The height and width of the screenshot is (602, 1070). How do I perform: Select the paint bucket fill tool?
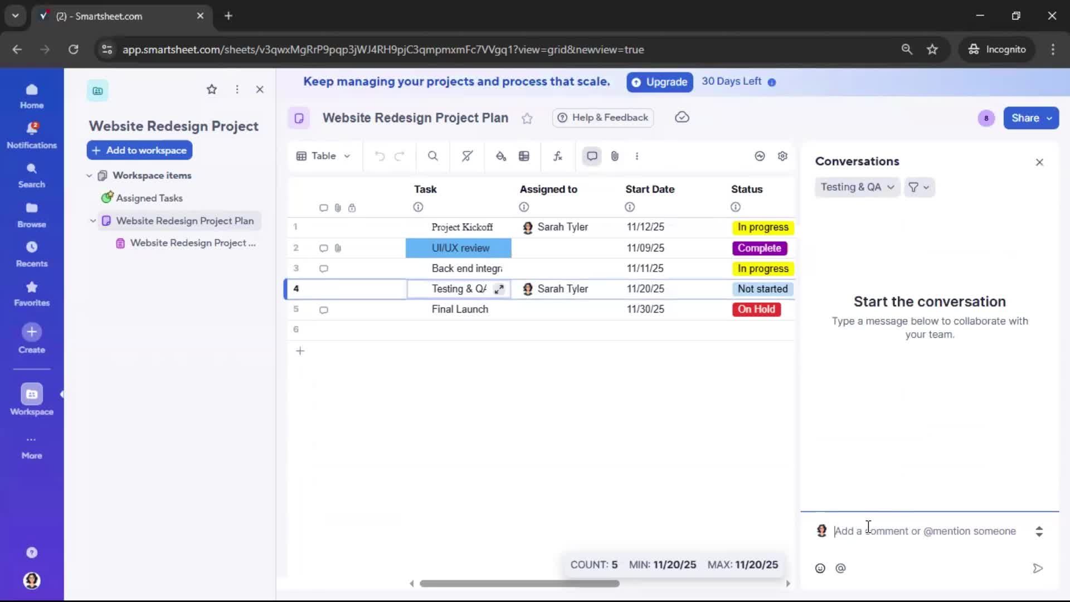pyautogui.click(x=500, y=156)
